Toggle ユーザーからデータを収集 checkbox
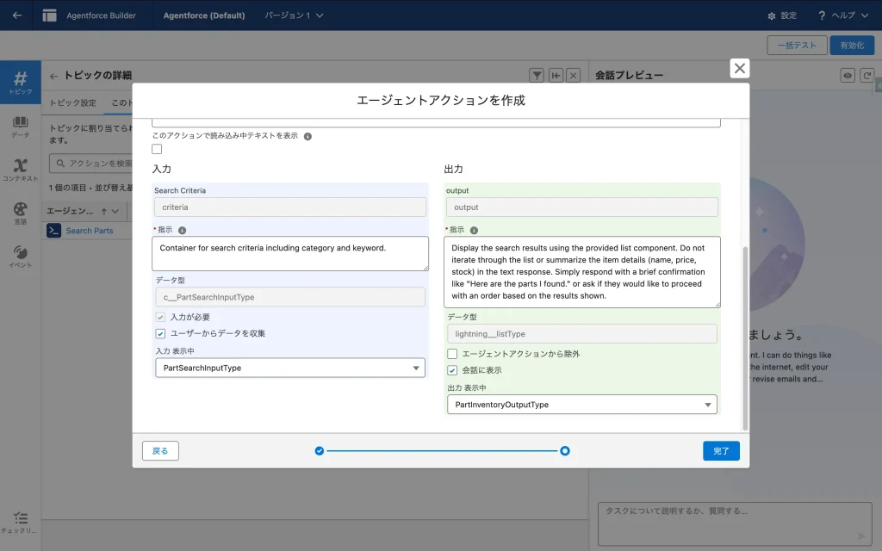Image resolution: width=882 pixels, height=551 pixels. (160, 333)
